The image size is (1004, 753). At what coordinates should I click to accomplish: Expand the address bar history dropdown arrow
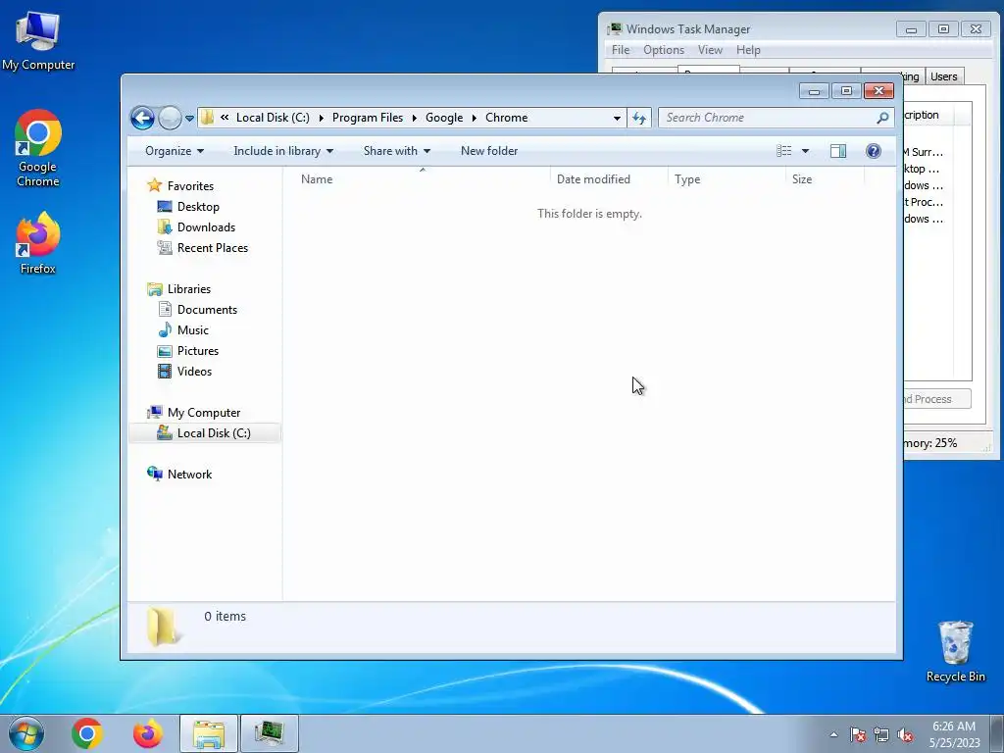pyautogui.click(x=617, y=118)
